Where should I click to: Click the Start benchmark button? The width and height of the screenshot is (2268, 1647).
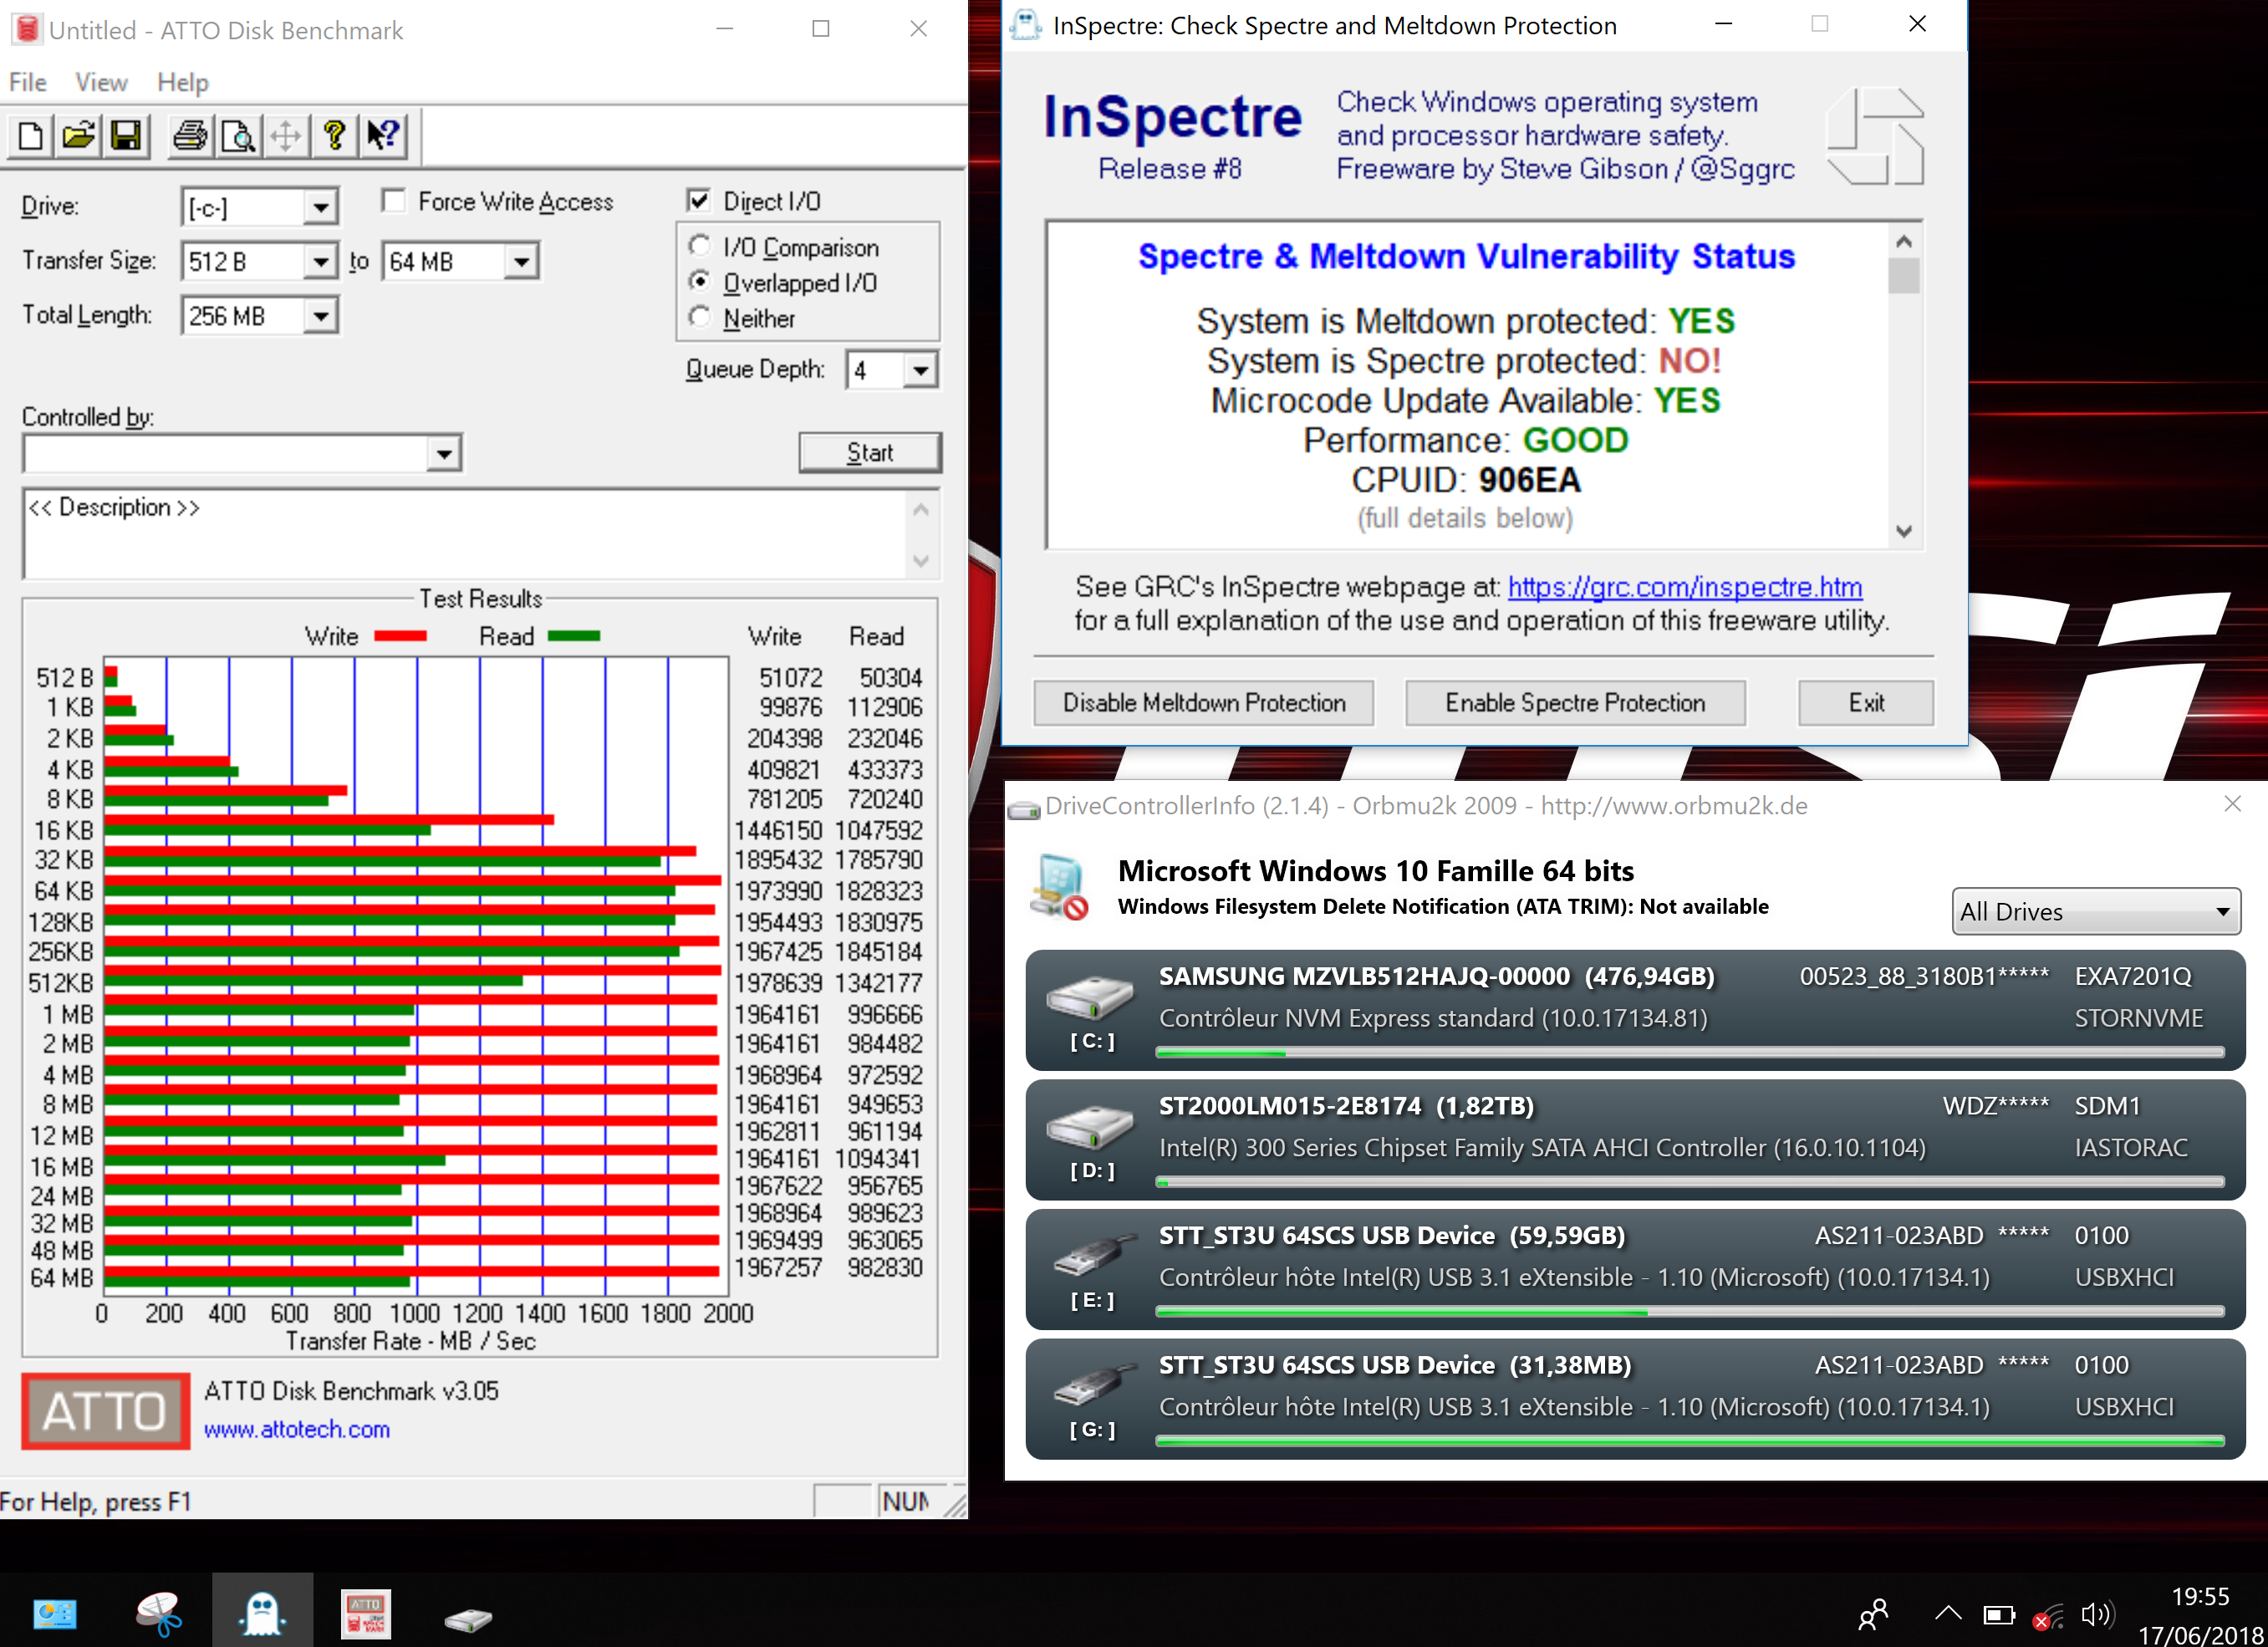coord(869,452)
